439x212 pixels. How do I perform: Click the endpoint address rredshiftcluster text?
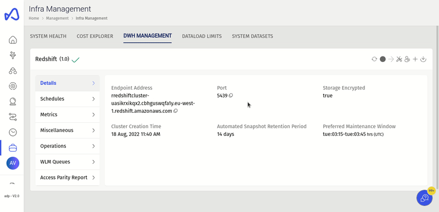click(x=153, y=104)
